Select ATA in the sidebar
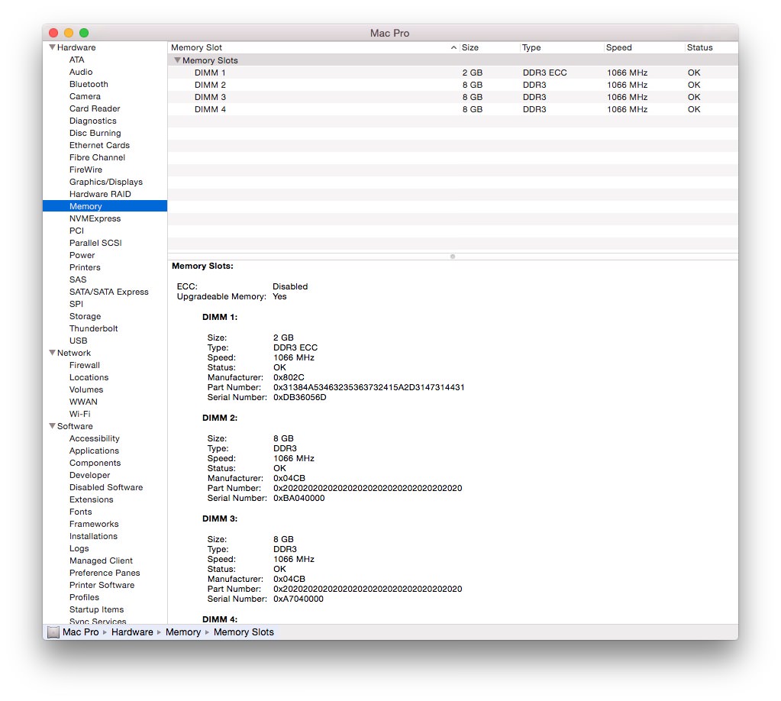 point(76,60)
